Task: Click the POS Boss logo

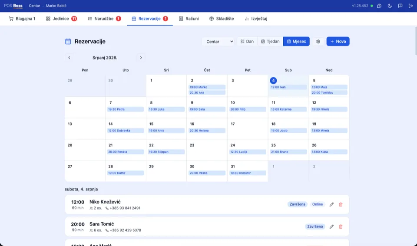Action: [x=13, y=6]
